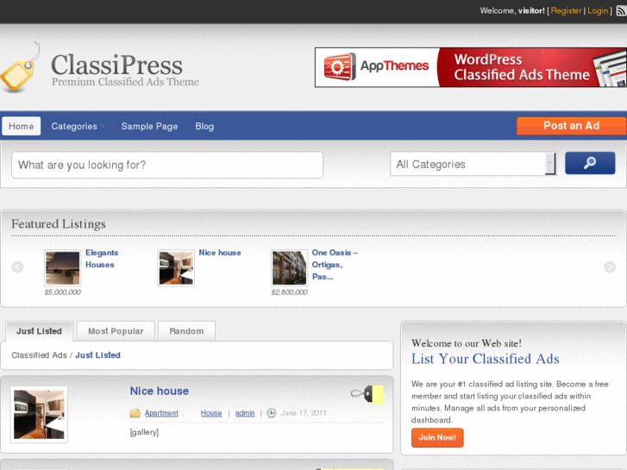Click the Featured Listings heading
This screenshot has height=470, width=627.
tap(59, 224)
